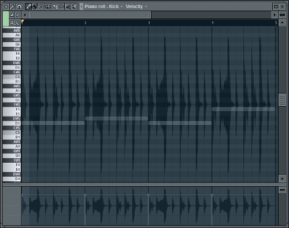Activate the speaker playback tool
289x228 pixels.
(x=75, y=7)
